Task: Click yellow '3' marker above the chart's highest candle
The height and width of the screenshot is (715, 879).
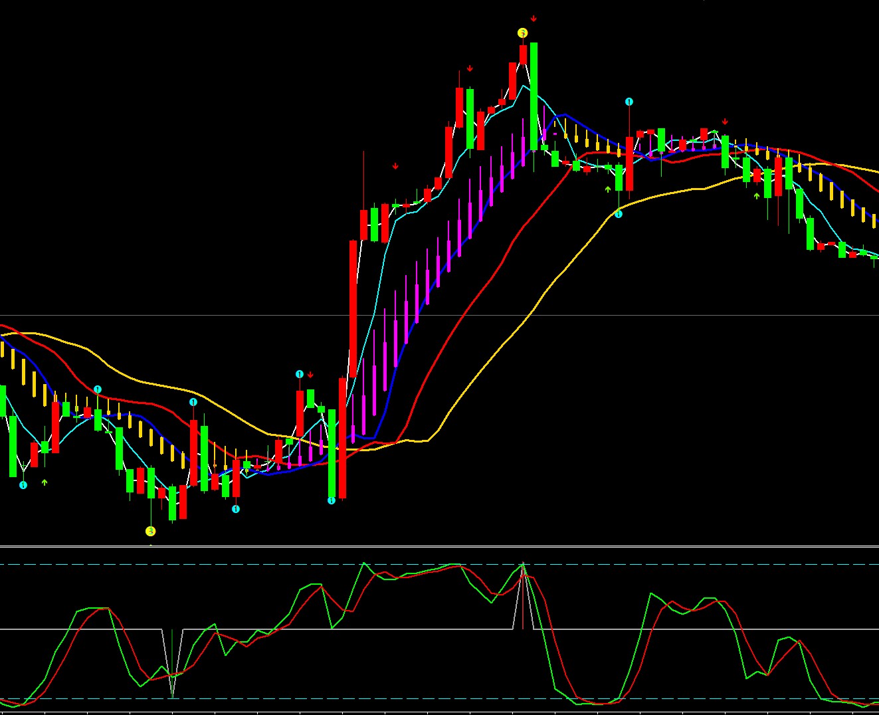Action: point(523,33)
